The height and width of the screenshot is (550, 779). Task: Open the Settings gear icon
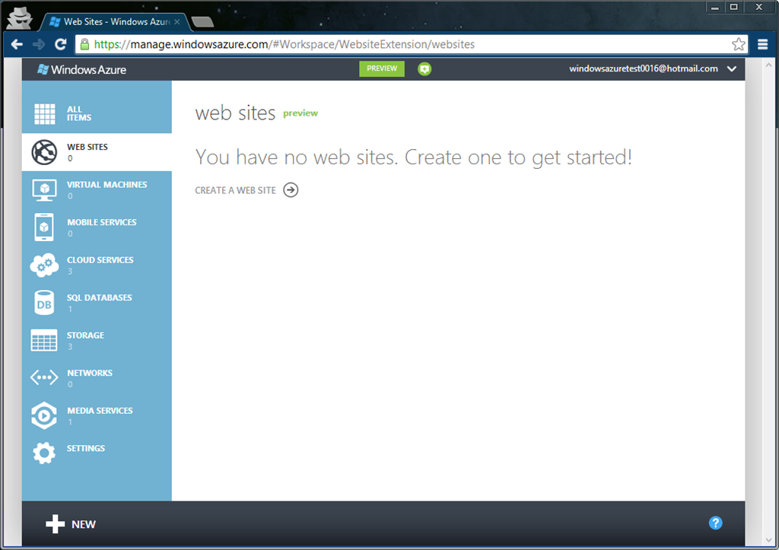(44, 453)
